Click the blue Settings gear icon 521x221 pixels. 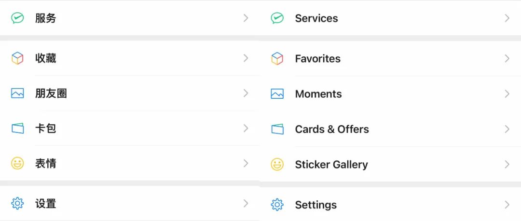point(277,205)
